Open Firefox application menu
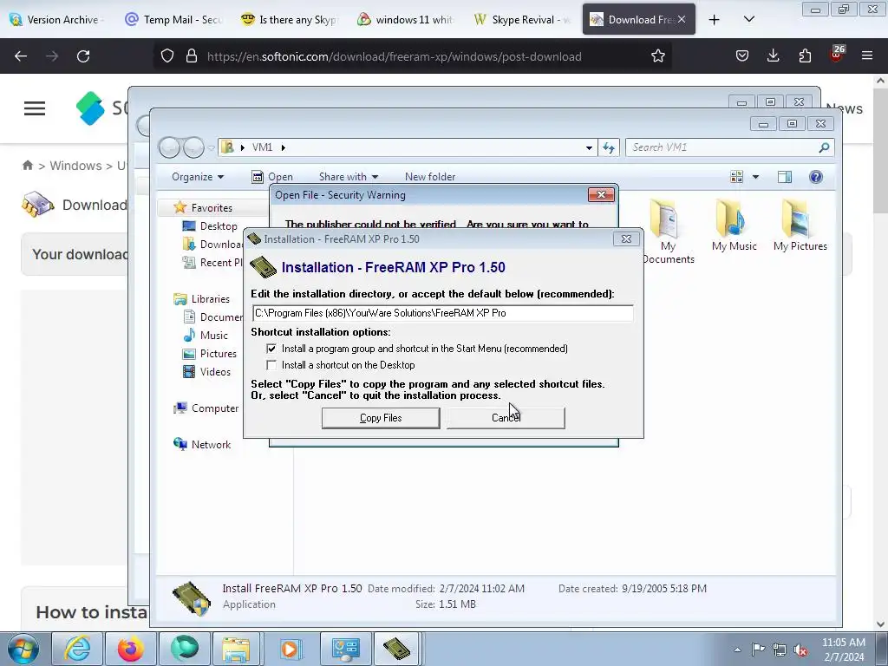 pos(867,56)
